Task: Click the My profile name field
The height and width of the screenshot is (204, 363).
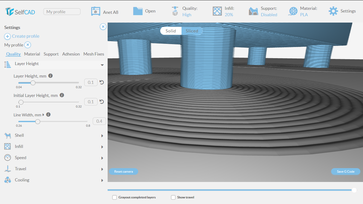Action: 62,12
